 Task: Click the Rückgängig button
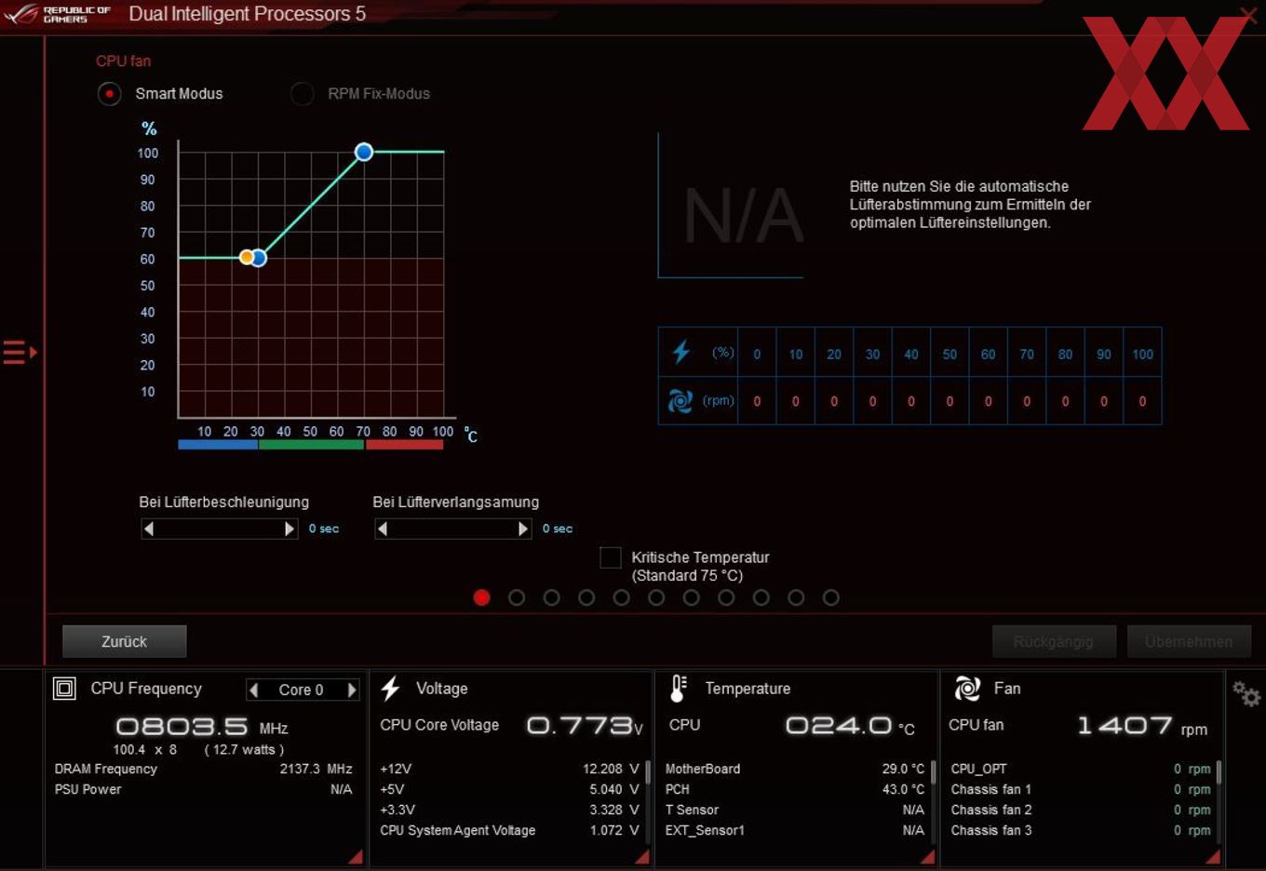1053,641
